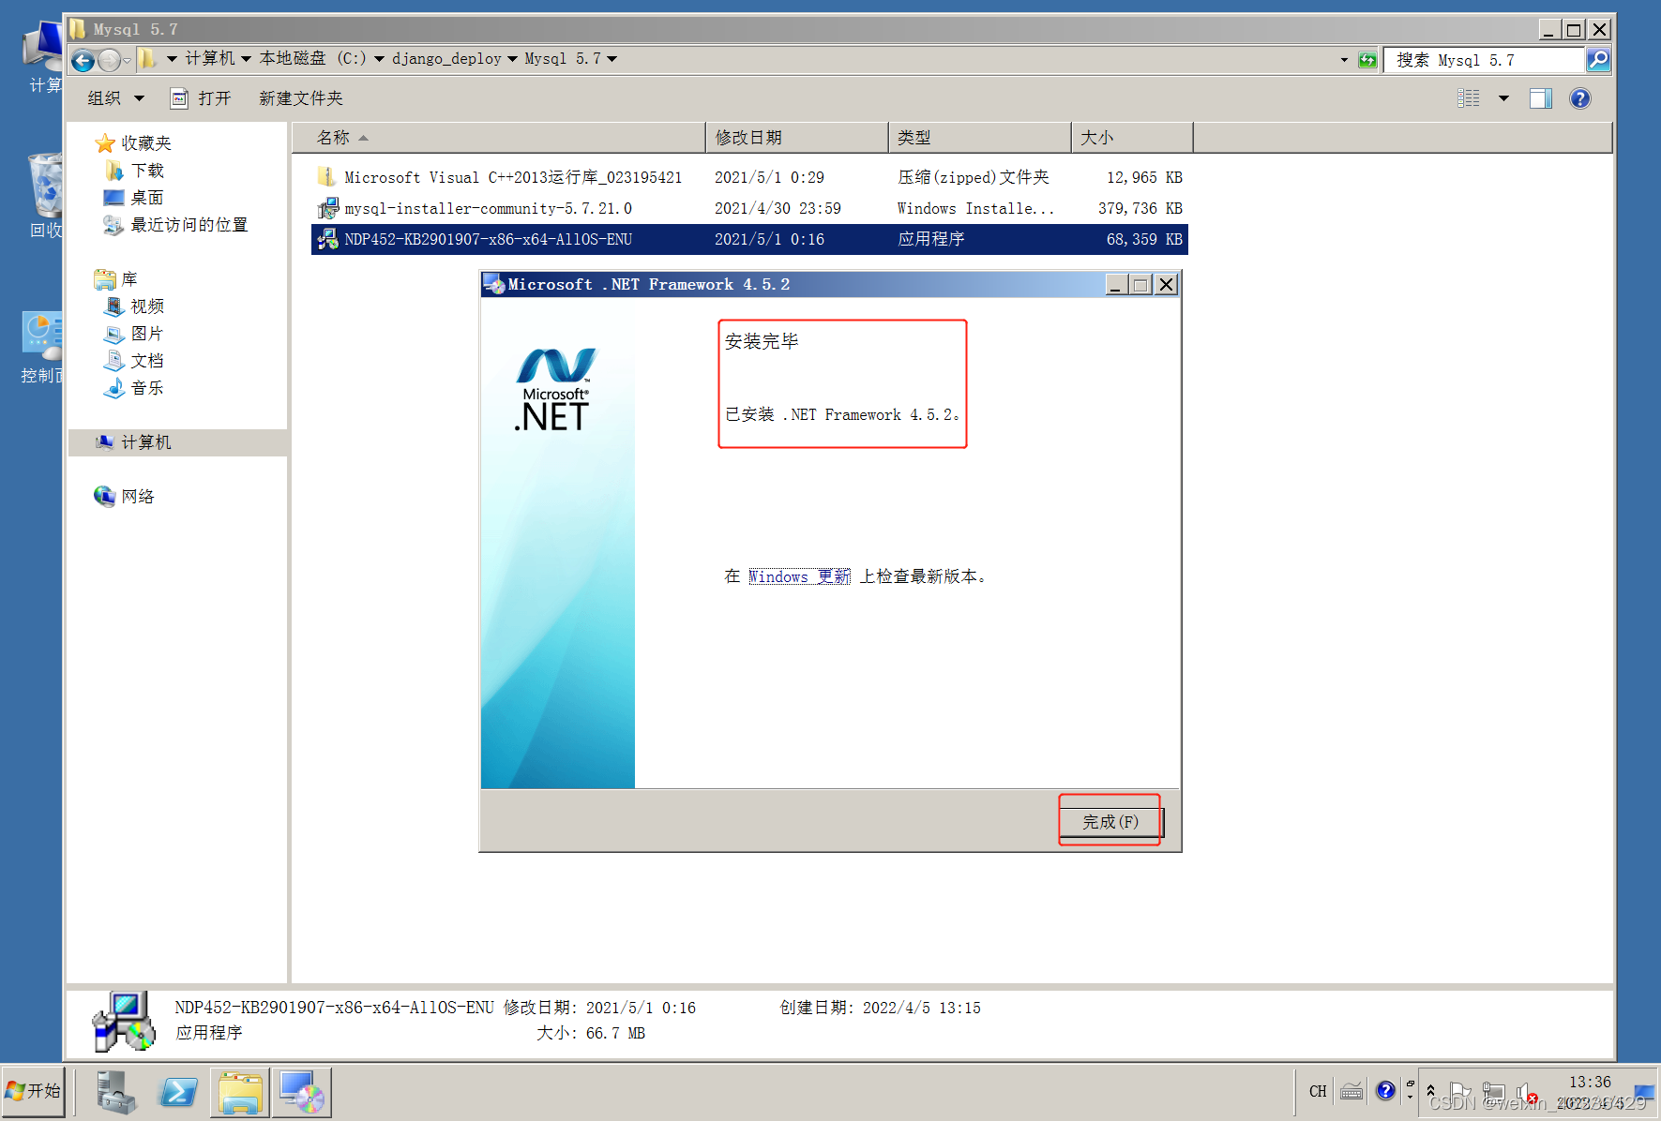This screenshot has width=1661, height=1121.
Task: Open the network tray icon
Action: tap(1493, 1092)
